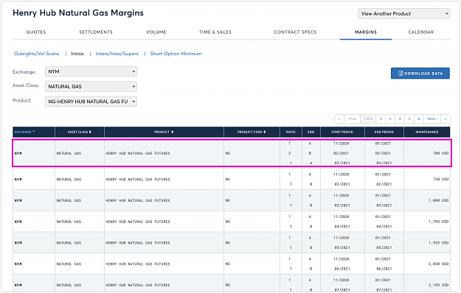Select the 750 USD maintenance value
The image size is (461, 293).
[x=440, y=179]
